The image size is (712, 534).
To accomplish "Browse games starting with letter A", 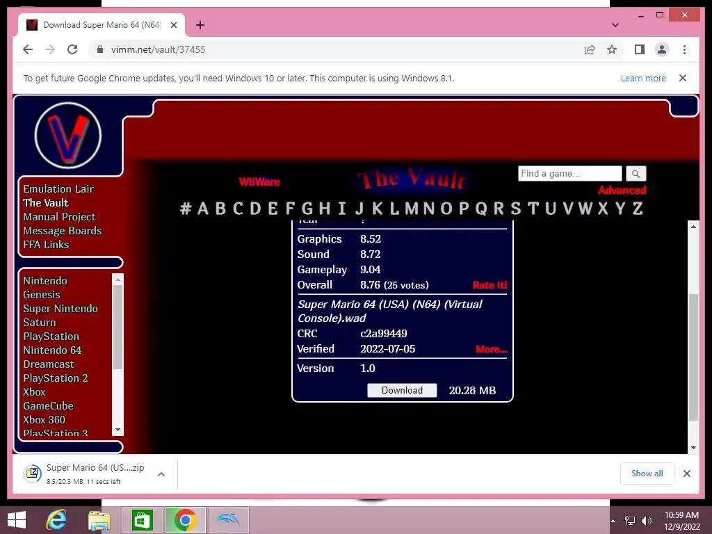I will click(x=203, y=209).
